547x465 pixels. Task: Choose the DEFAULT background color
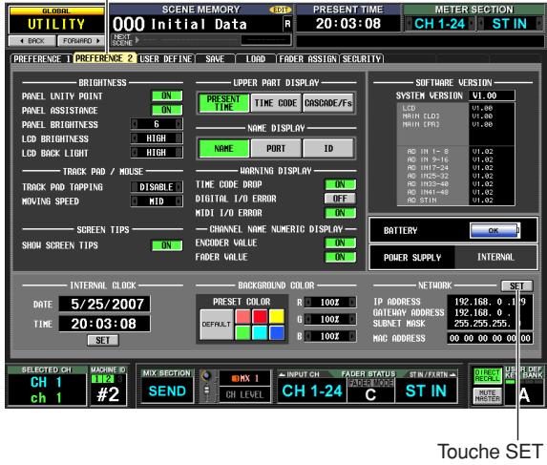pos(217,325)
